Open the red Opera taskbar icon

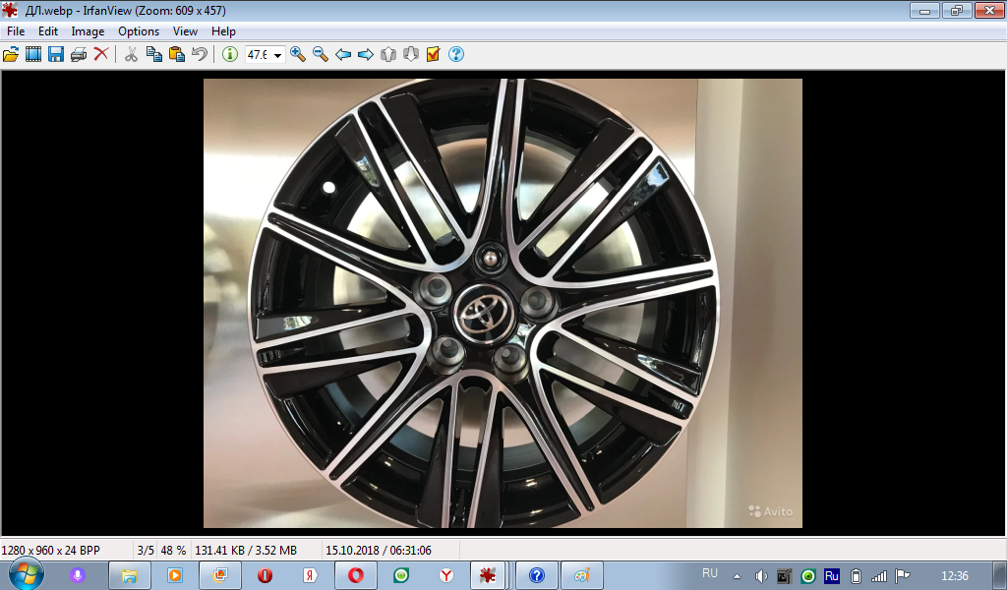[x=265, y=575]
